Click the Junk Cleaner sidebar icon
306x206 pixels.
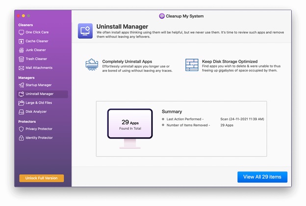click(x=21, y=50)
